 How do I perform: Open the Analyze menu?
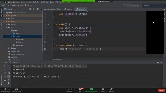click(29, 2)
